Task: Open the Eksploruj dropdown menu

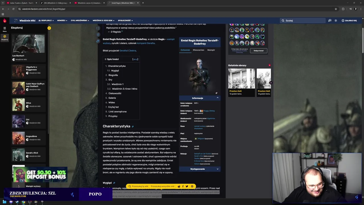Action: [46, 20]
